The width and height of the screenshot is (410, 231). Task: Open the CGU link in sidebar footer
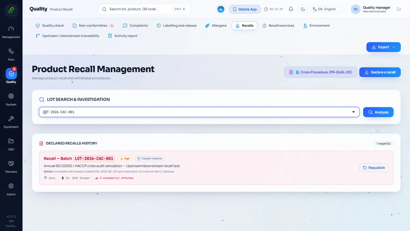(x=11, y=221)
